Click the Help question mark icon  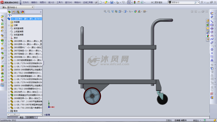[x=202, y=2]
